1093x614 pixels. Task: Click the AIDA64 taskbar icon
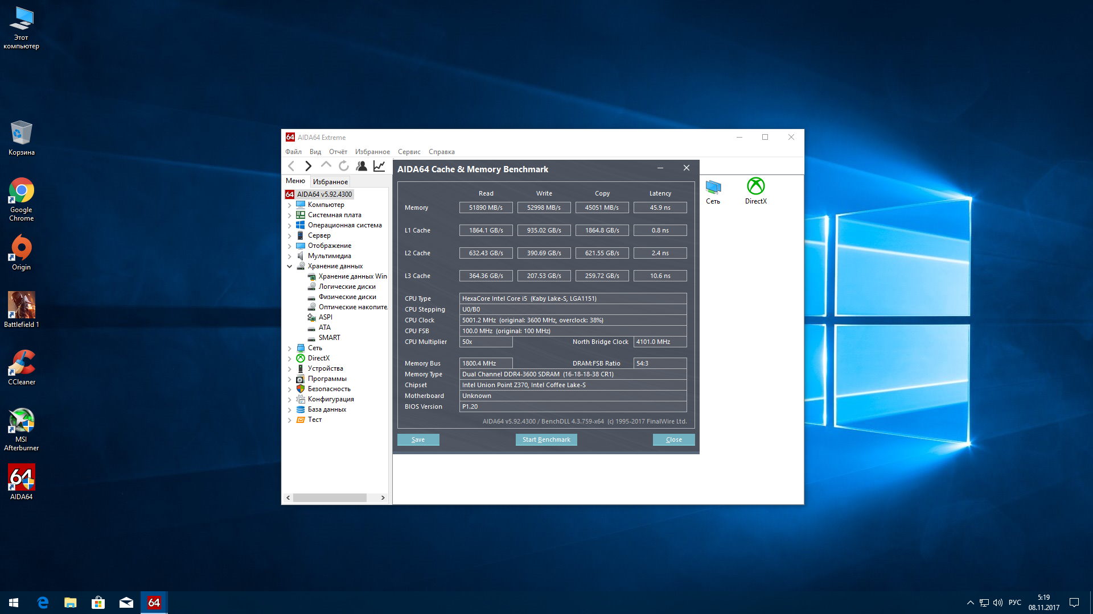click(154, 603)
